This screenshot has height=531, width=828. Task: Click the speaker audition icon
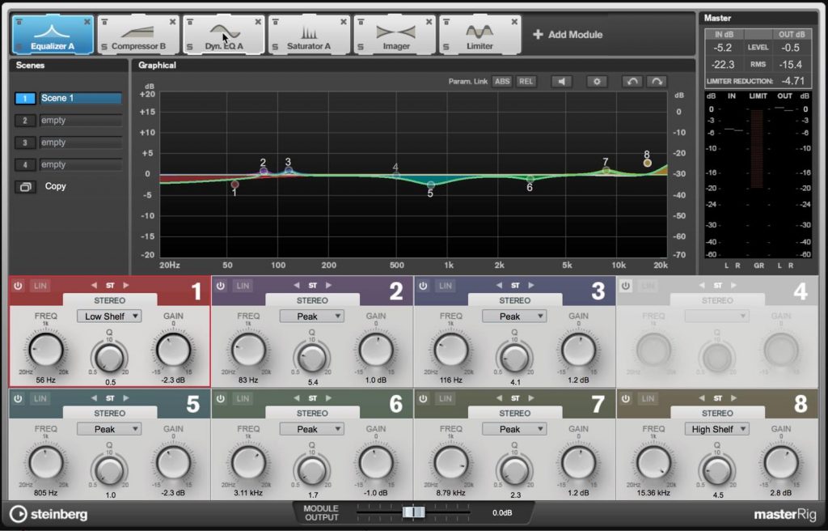click(x=561, y=82)
